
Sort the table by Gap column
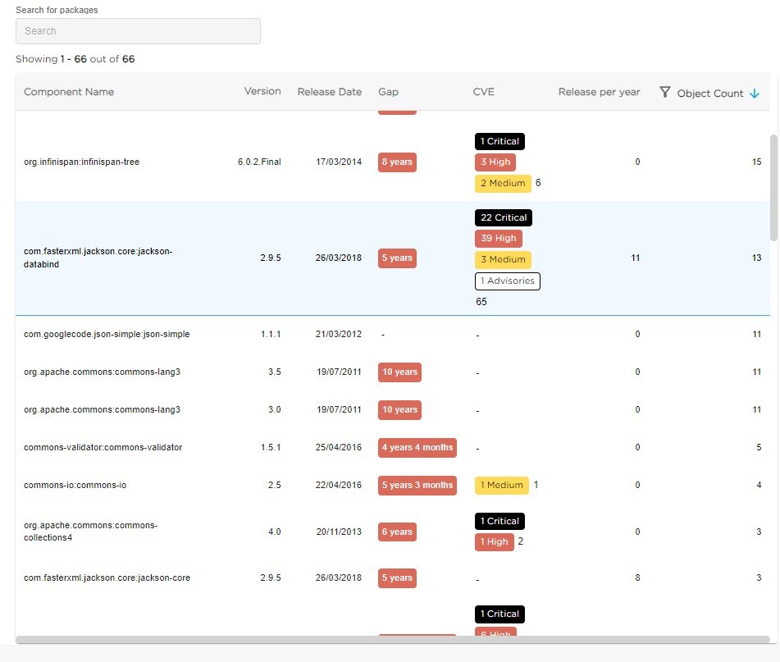[388, 92]
